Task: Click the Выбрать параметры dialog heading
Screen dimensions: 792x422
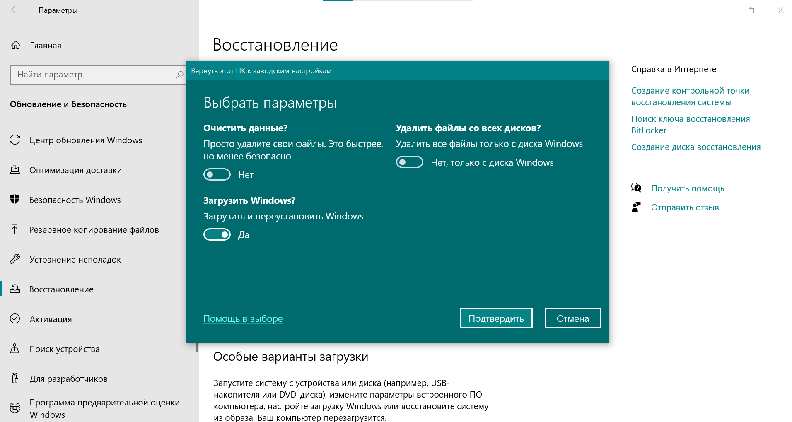Action: click(x=270, y=103)
